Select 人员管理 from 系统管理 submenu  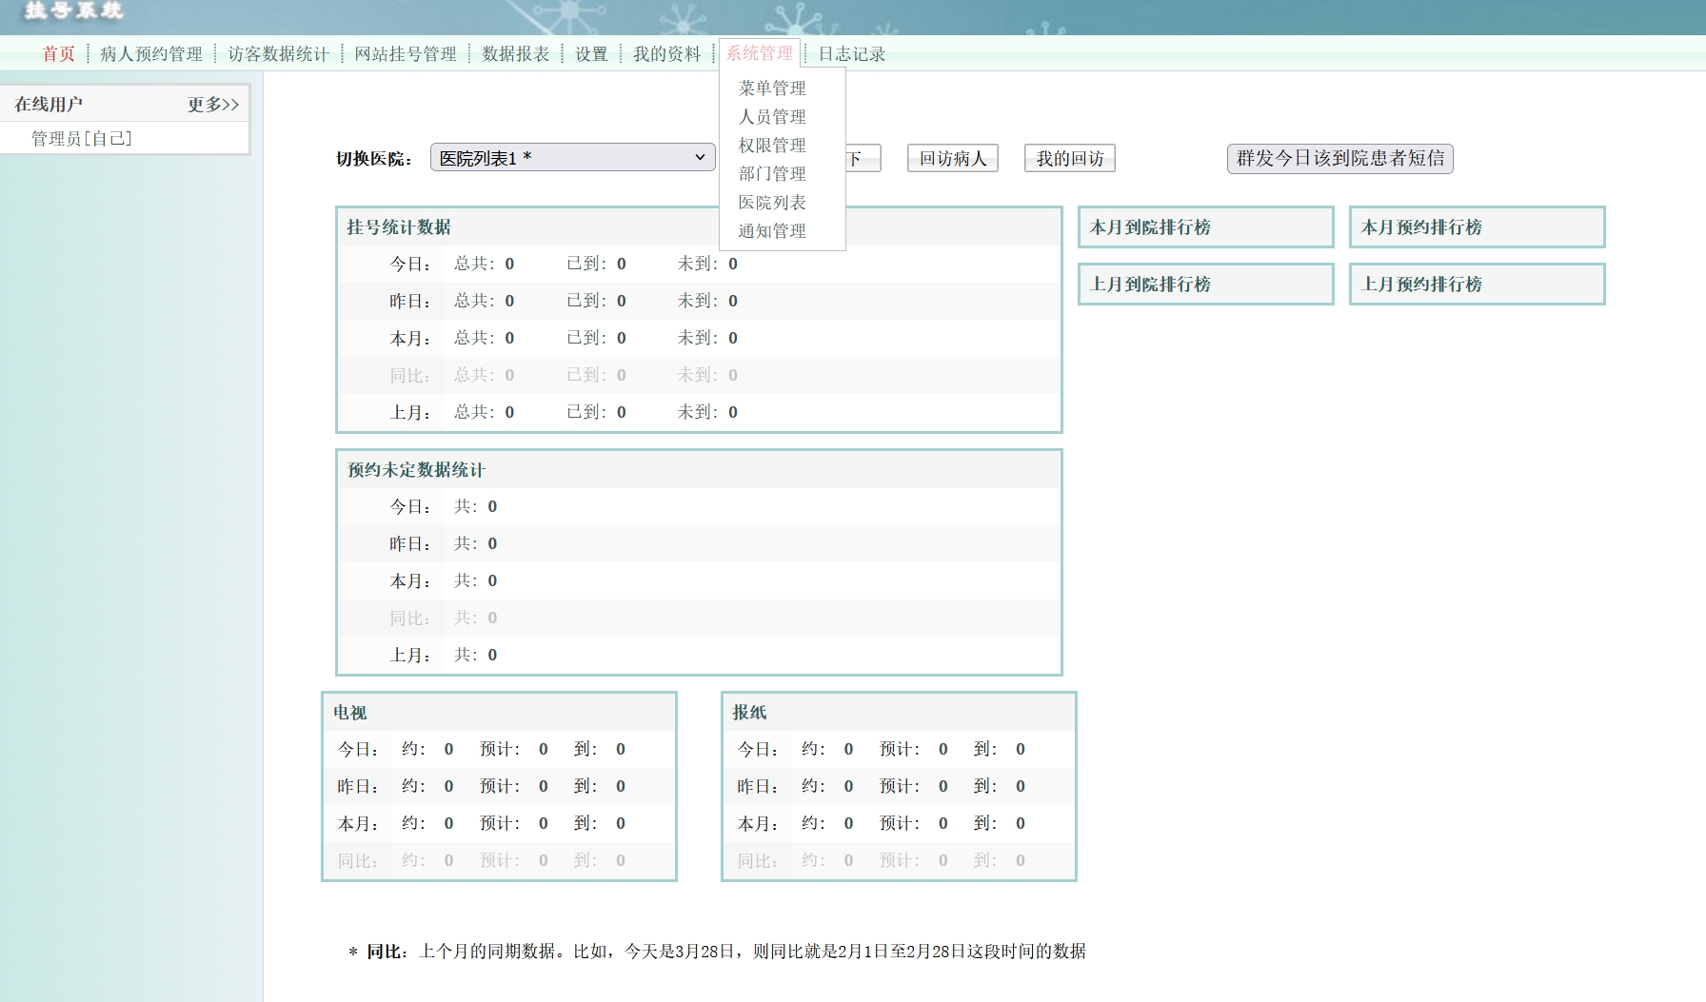point(772,117)
